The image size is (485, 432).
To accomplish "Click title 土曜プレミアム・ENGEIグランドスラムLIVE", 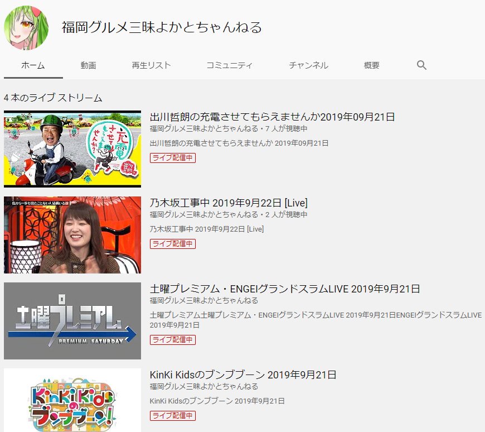I will [x=284, y=289].
